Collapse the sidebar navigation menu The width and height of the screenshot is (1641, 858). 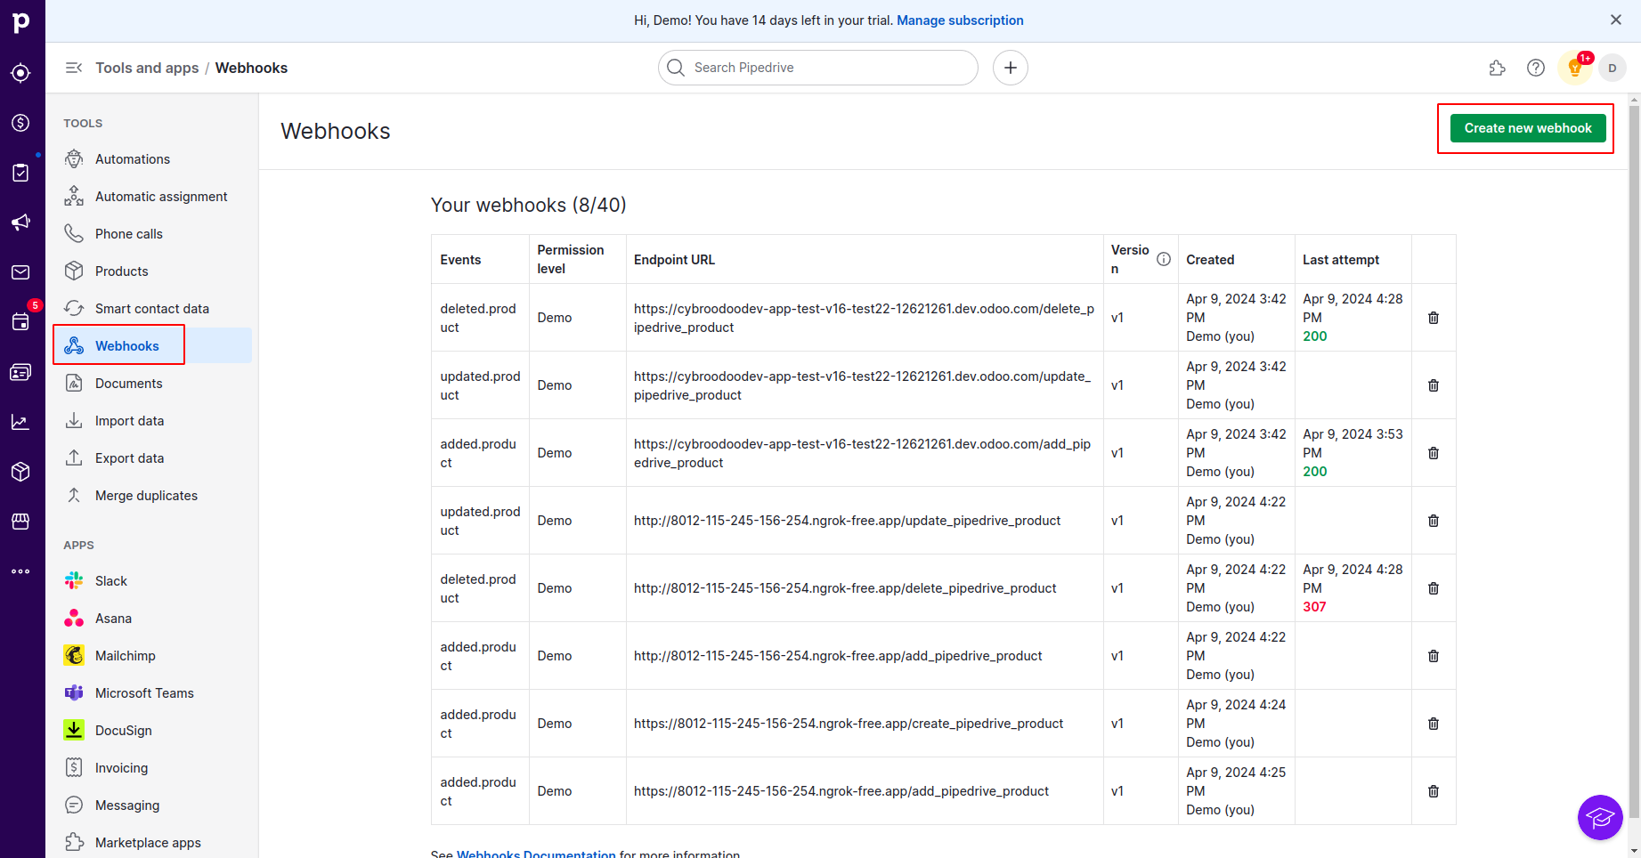(x=74, y=68)
